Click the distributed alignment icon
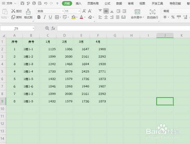Image resolution: width=190 pixels, height=144 pixels. tap(123, 17)
